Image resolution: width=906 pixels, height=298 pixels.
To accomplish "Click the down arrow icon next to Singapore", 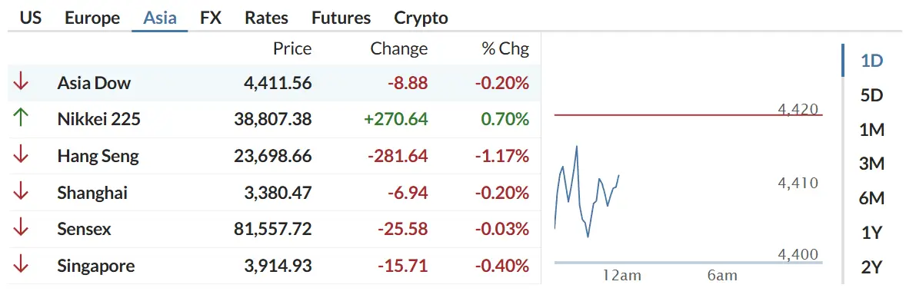I will pos(21,266).
